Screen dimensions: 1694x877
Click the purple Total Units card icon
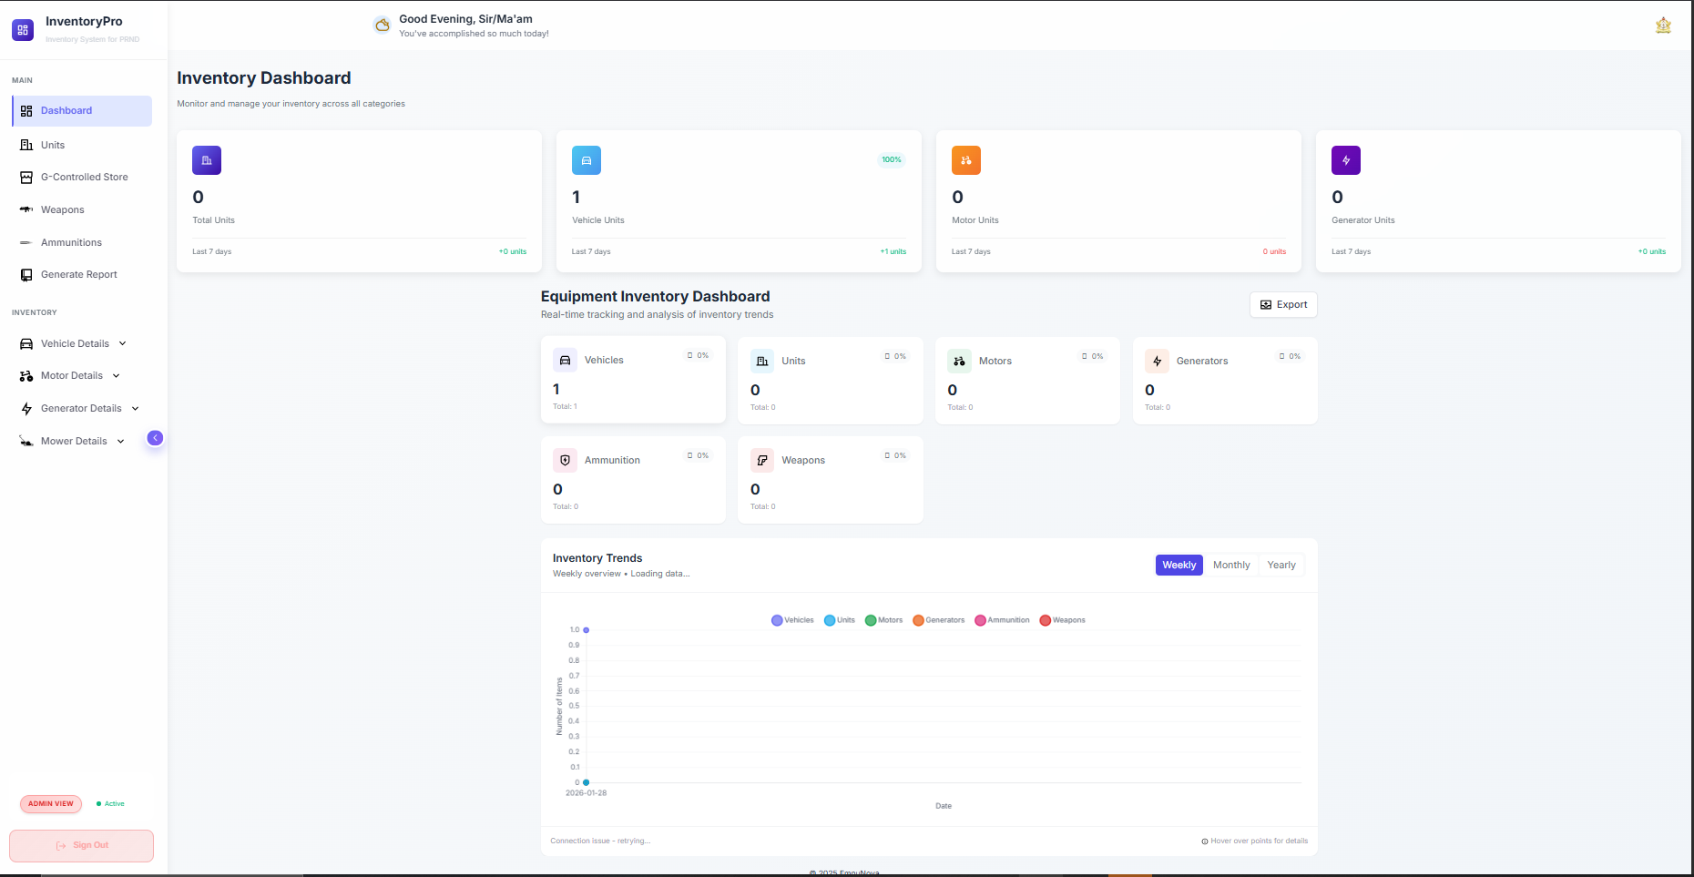click(x=207, y=160)
